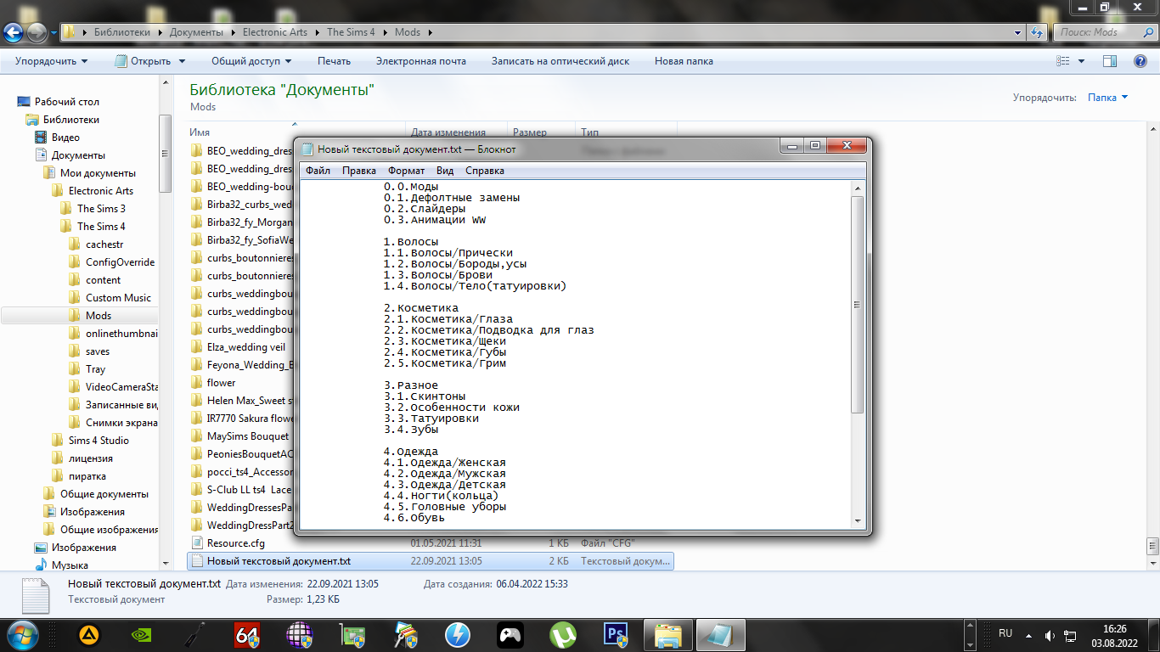
Task: Select пиратка folder in navigation tree
Action: tap(87, 476)
